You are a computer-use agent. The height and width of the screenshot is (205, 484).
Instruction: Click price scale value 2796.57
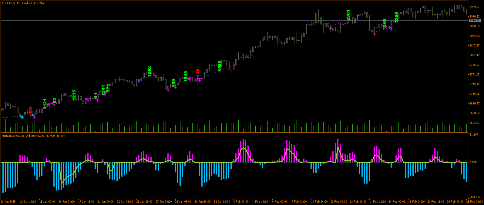tap(475, 65)
